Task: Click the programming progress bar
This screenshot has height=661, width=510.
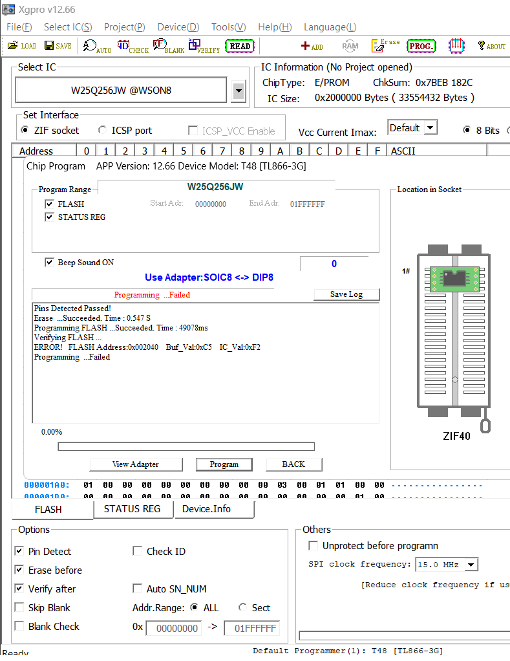Action: [x=186, y=446]
